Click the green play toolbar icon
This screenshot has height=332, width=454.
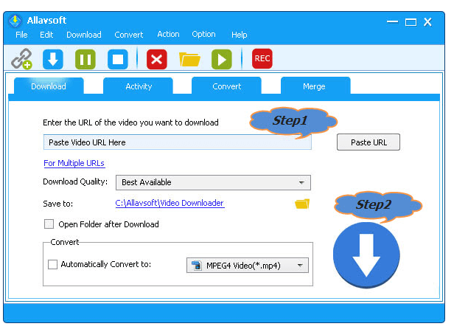click(x=221, y=59)
